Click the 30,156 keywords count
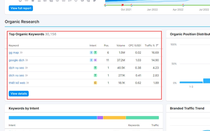210x131 pixels. pyautogui.click(x=51, y=34)
